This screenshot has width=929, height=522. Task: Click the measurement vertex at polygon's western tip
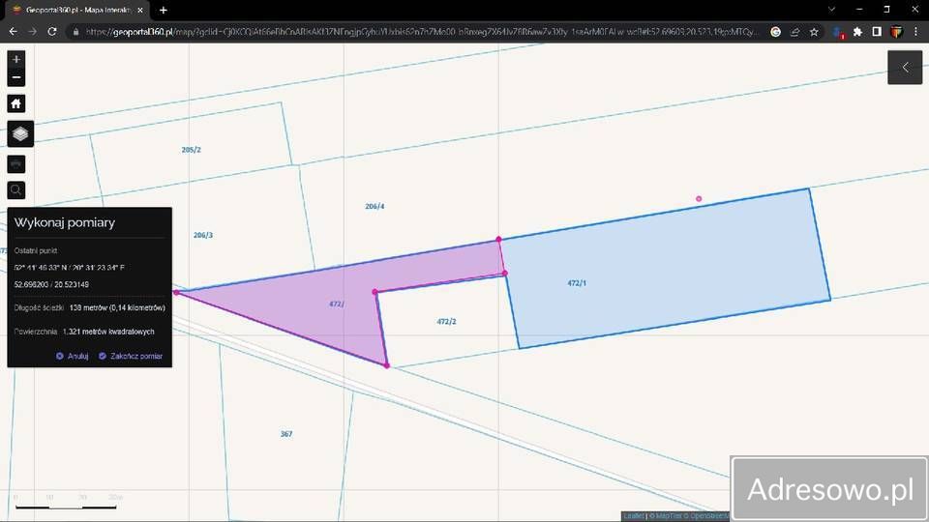coord(176,292)
